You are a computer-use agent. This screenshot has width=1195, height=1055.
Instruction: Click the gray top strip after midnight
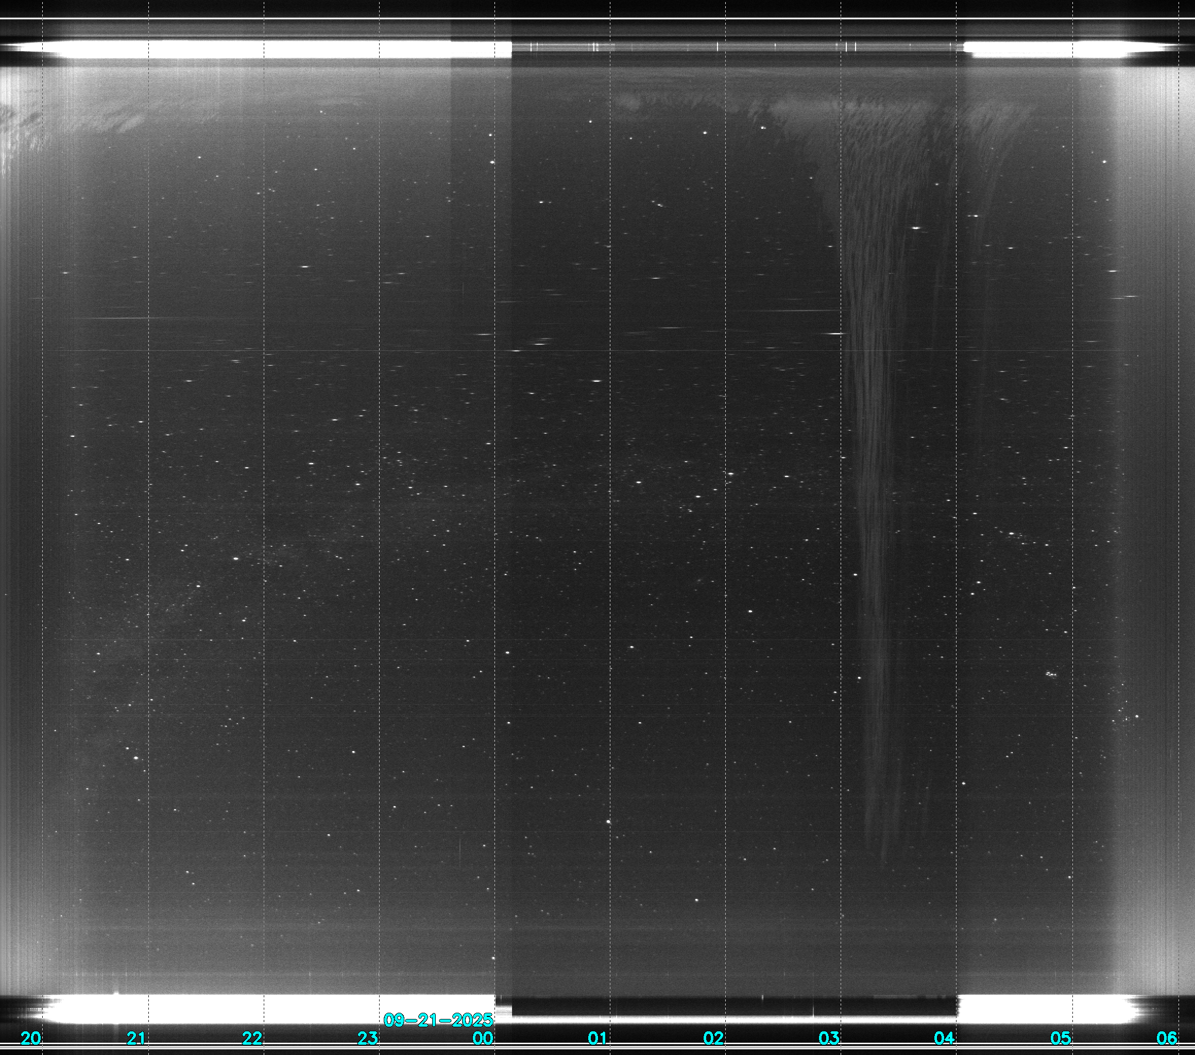pos(731,47)
